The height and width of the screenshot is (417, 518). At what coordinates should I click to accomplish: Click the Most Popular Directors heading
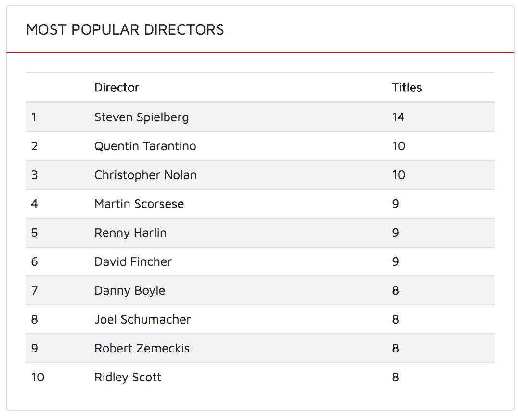pyautogui.click(x=125, y=30)
